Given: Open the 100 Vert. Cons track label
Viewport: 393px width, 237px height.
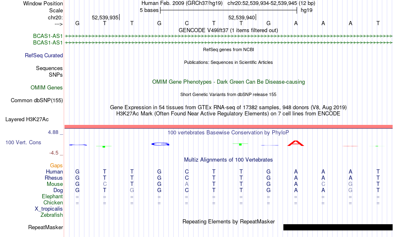Looking at the screenshot, I should coord(23,142).
